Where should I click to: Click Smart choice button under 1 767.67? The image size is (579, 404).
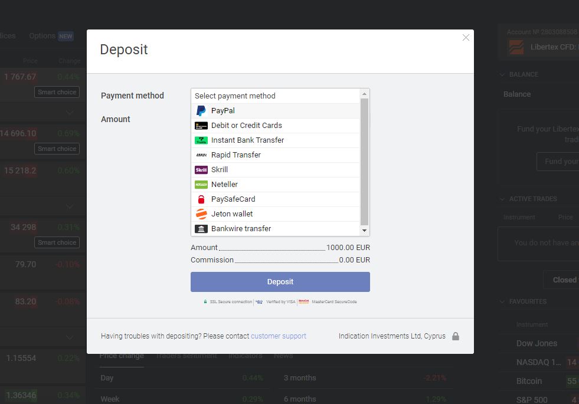(57, 92)
